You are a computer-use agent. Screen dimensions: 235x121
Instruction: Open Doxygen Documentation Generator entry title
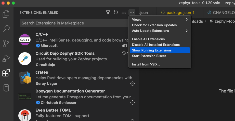[x=70, y=91]
